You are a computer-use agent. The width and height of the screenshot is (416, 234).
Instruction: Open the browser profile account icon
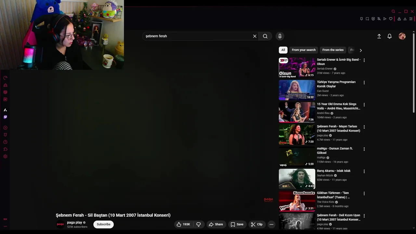coord(399,19)
